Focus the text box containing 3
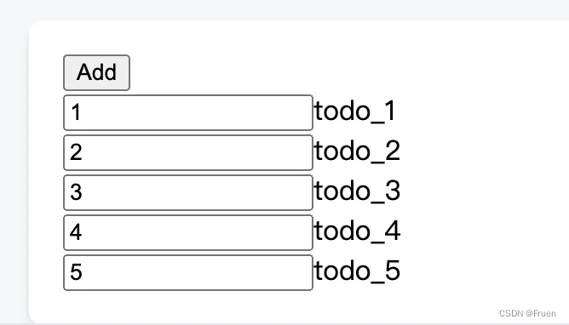 click(188, 193)
